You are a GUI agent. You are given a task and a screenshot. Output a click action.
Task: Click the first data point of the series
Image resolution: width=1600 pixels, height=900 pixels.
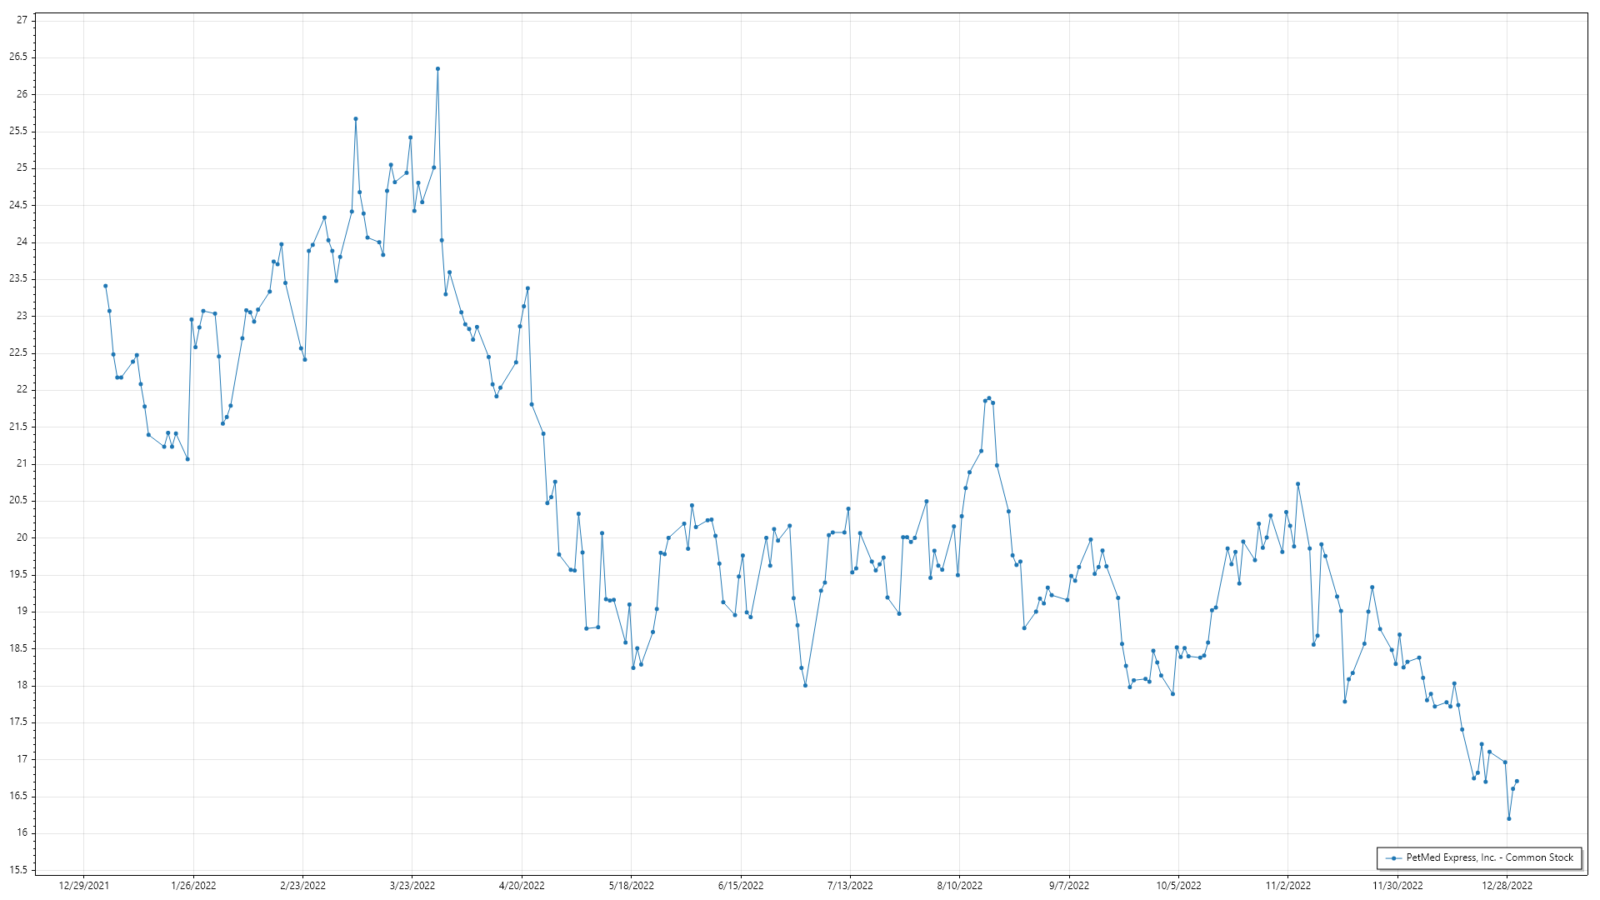(x=105, y=286)
